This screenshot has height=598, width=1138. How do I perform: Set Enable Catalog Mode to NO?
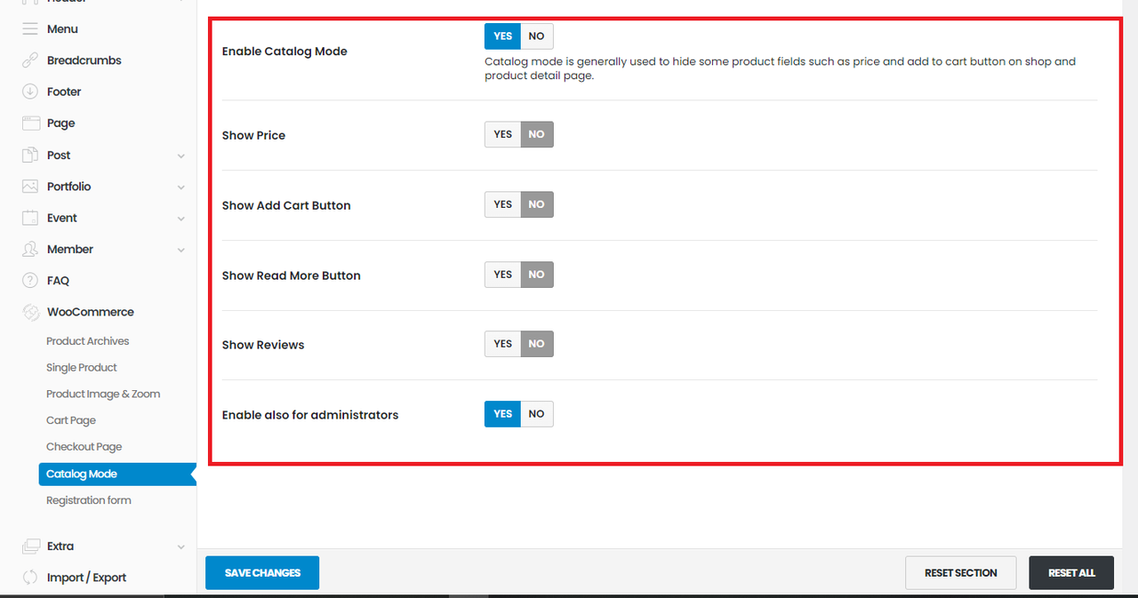(537, 36)
